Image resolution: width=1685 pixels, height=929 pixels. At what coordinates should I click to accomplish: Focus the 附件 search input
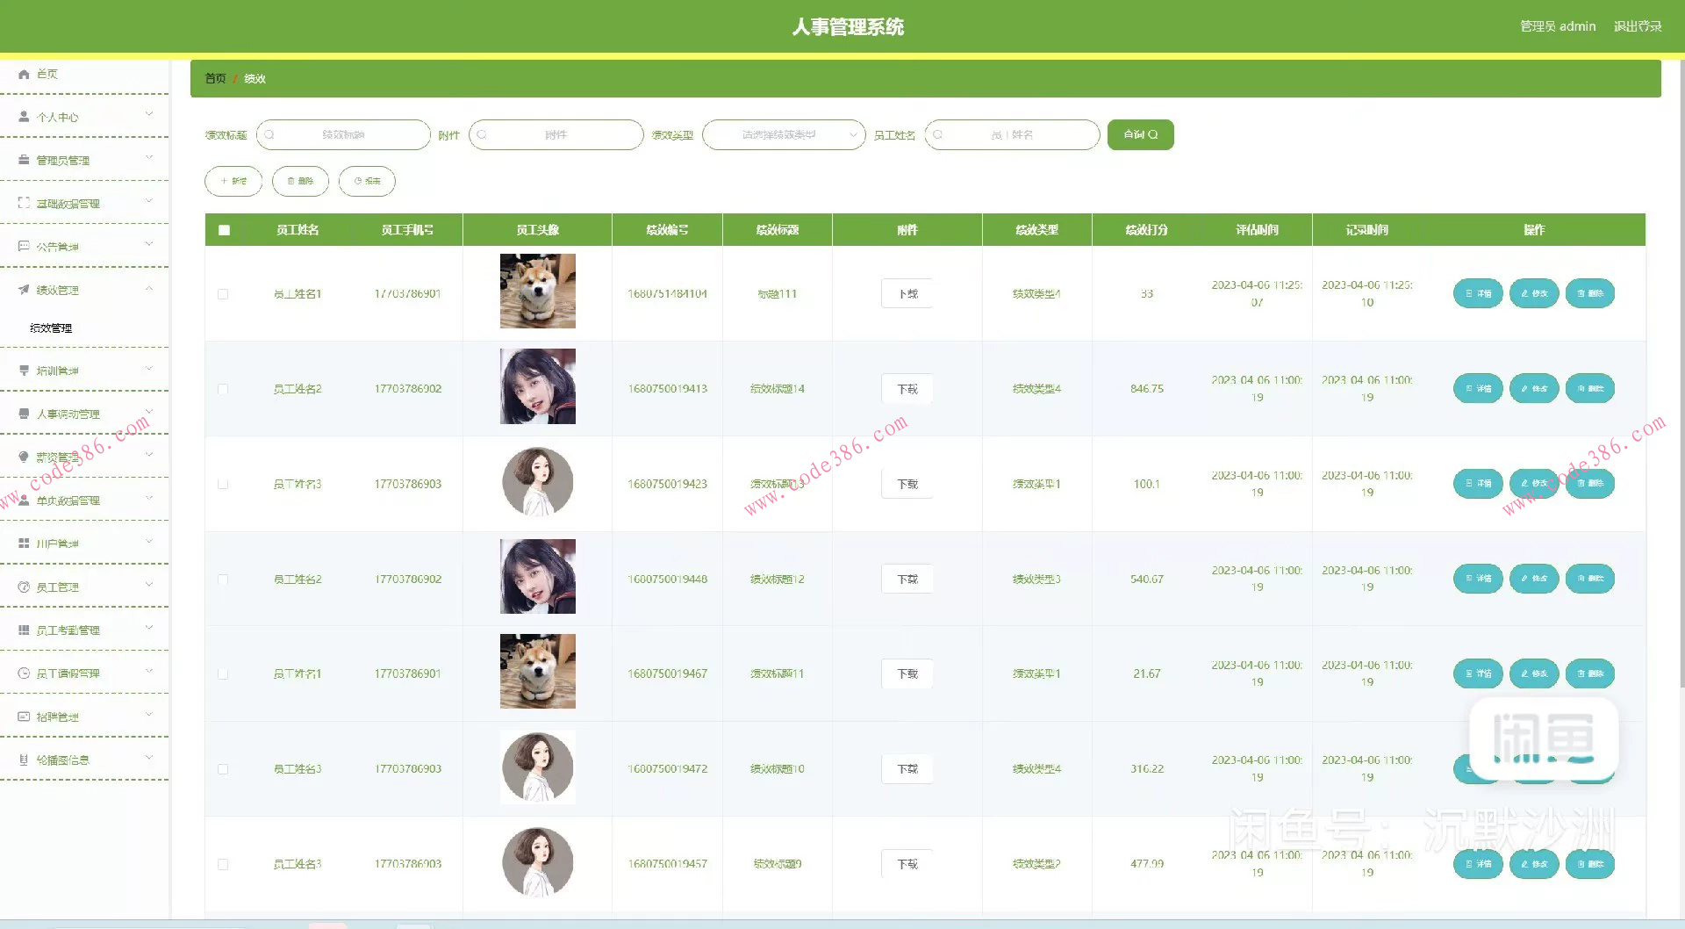tap(556, 135)
